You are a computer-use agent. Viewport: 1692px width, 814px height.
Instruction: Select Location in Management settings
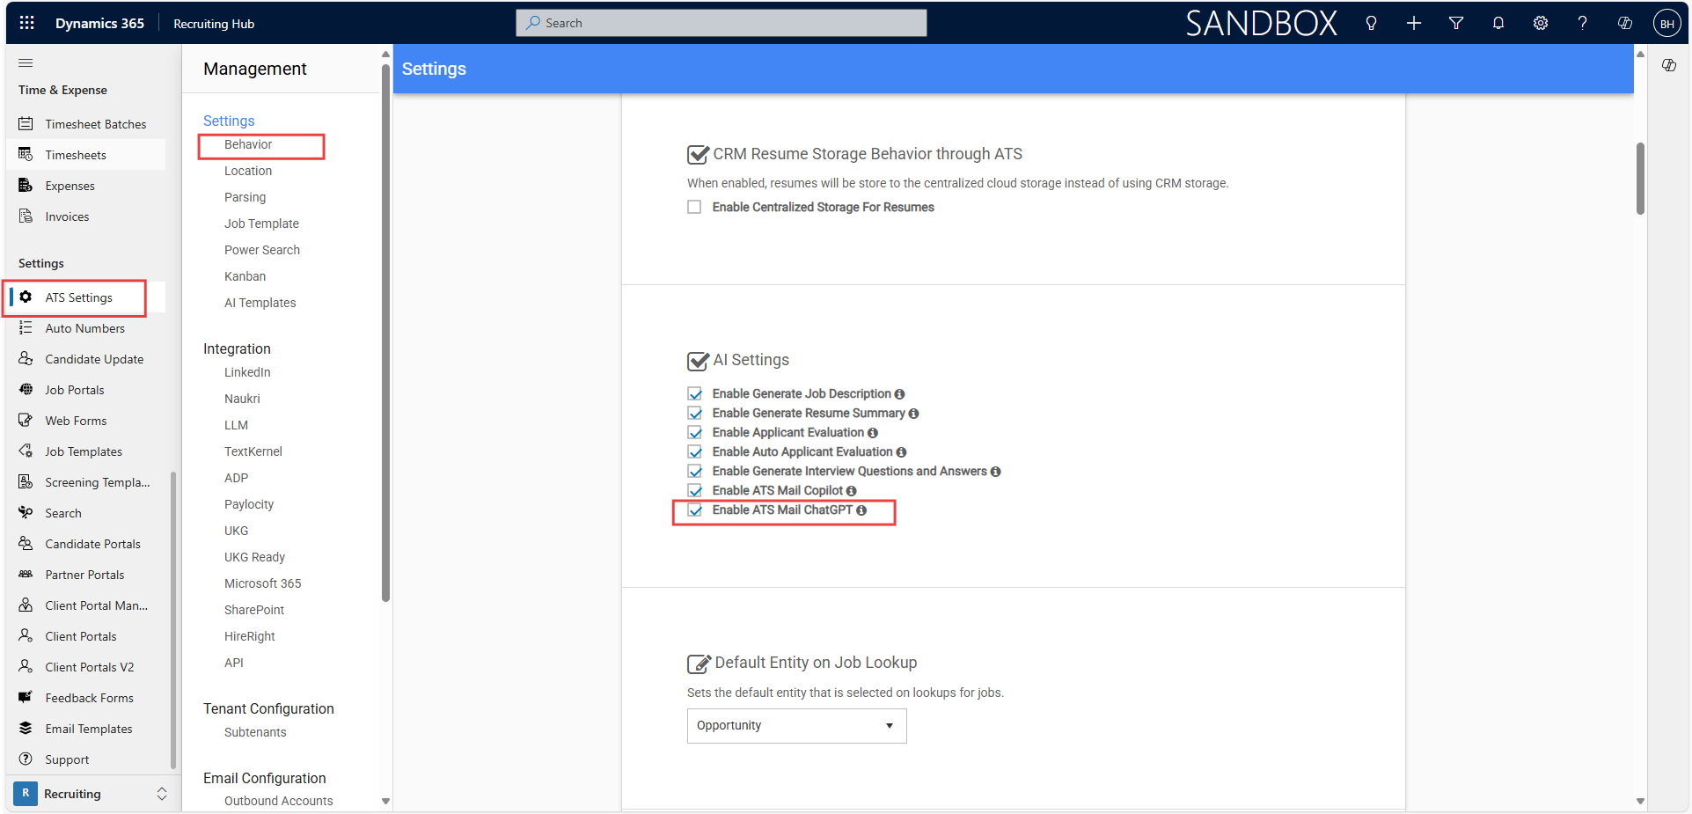pyautogui.click(x=248, y=171)
